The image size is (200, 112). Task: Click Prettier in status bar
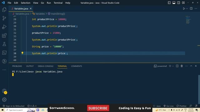[x=182, y=106]
